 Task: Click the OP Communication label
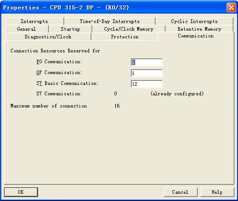(x=59, y=73)
